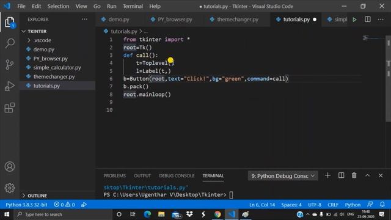Open the Edit menu

pos(37,6)
